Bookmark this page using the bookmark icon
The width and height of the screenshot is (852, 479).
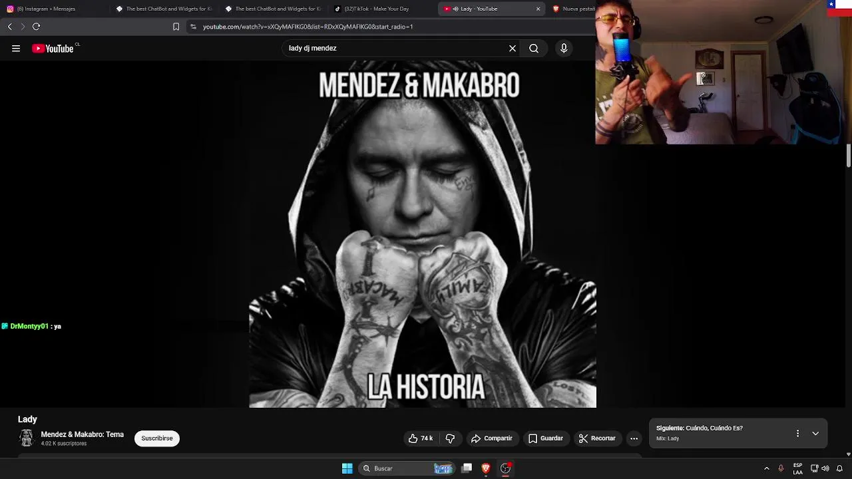tap(176, 27)
